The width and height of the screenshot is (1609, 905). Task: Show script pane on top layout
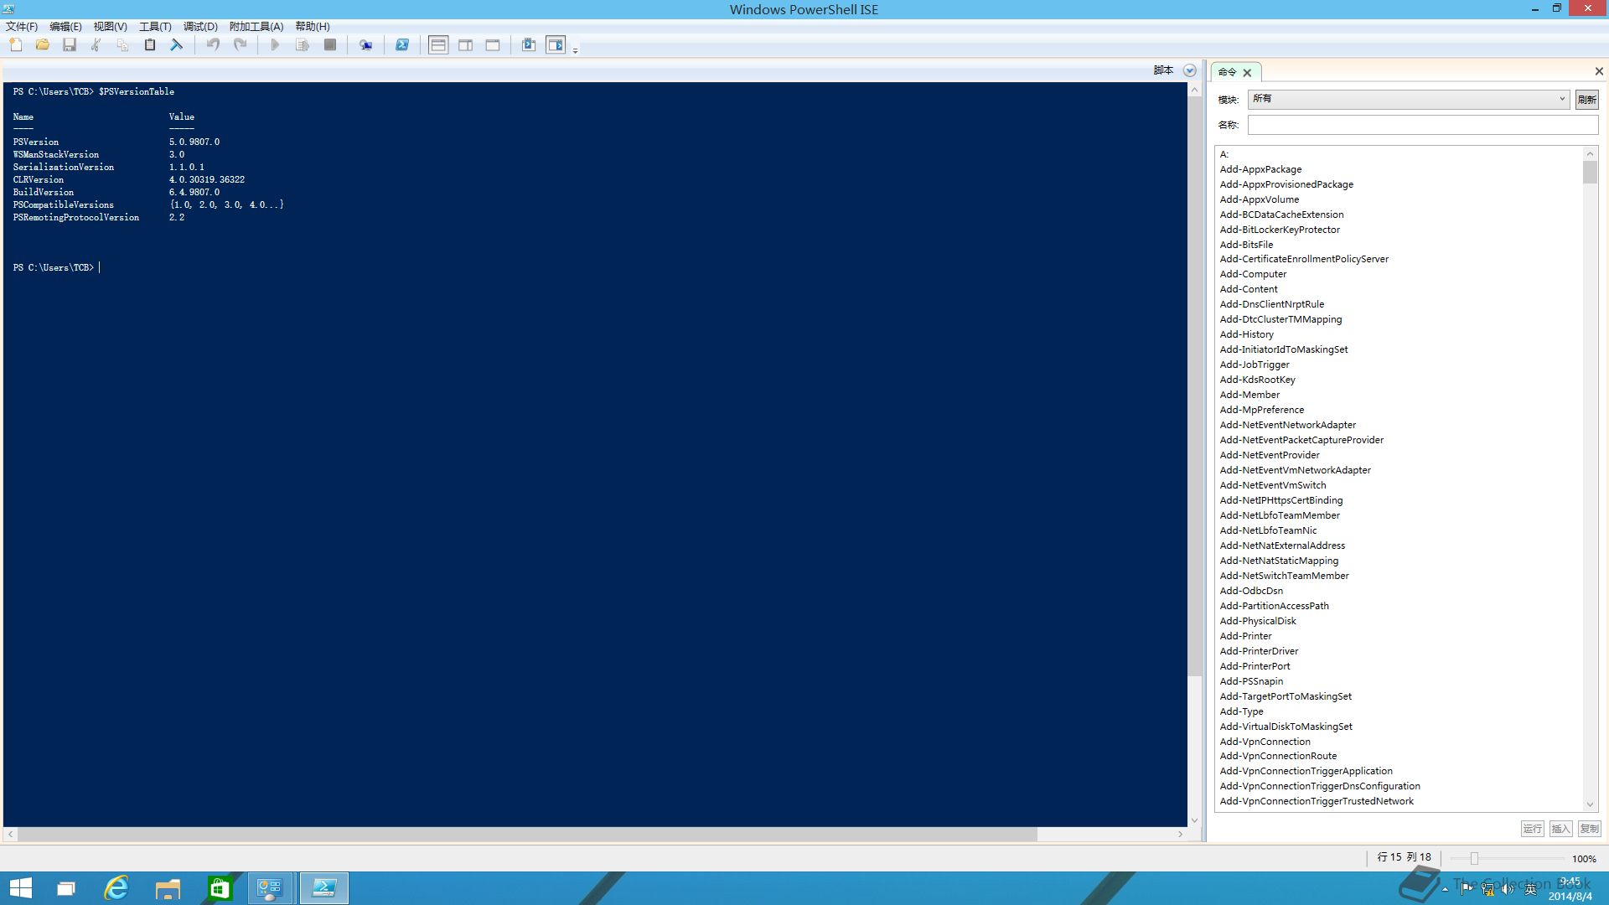pos(438,45)
